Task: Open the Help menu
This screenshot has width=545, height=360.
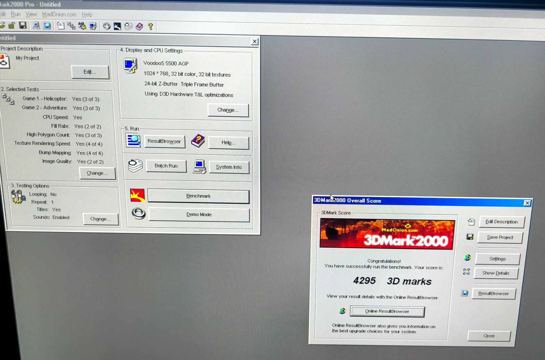Action: point(87,14)
